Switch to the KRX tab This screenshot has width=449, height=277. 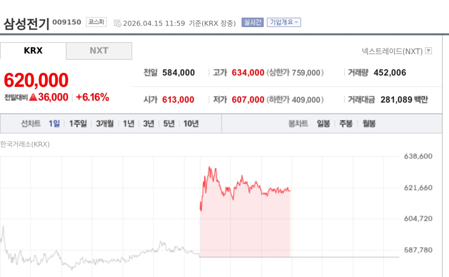click(x=33, y=51)
